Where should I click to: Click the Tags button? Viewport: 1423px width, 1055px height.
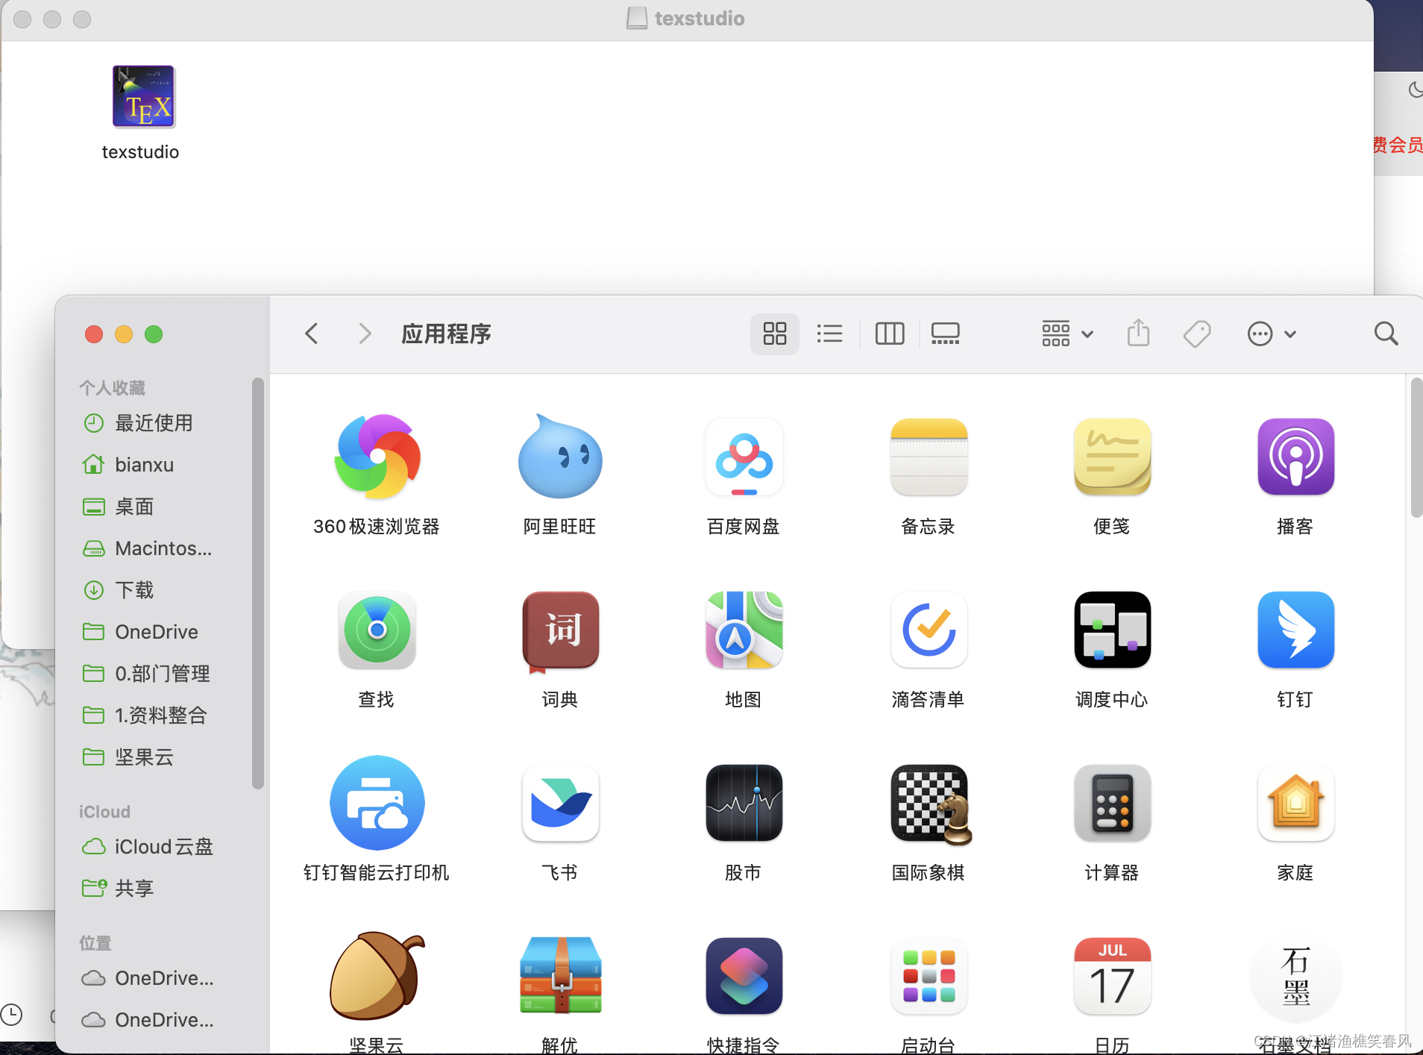click(x=1196, y=334)
